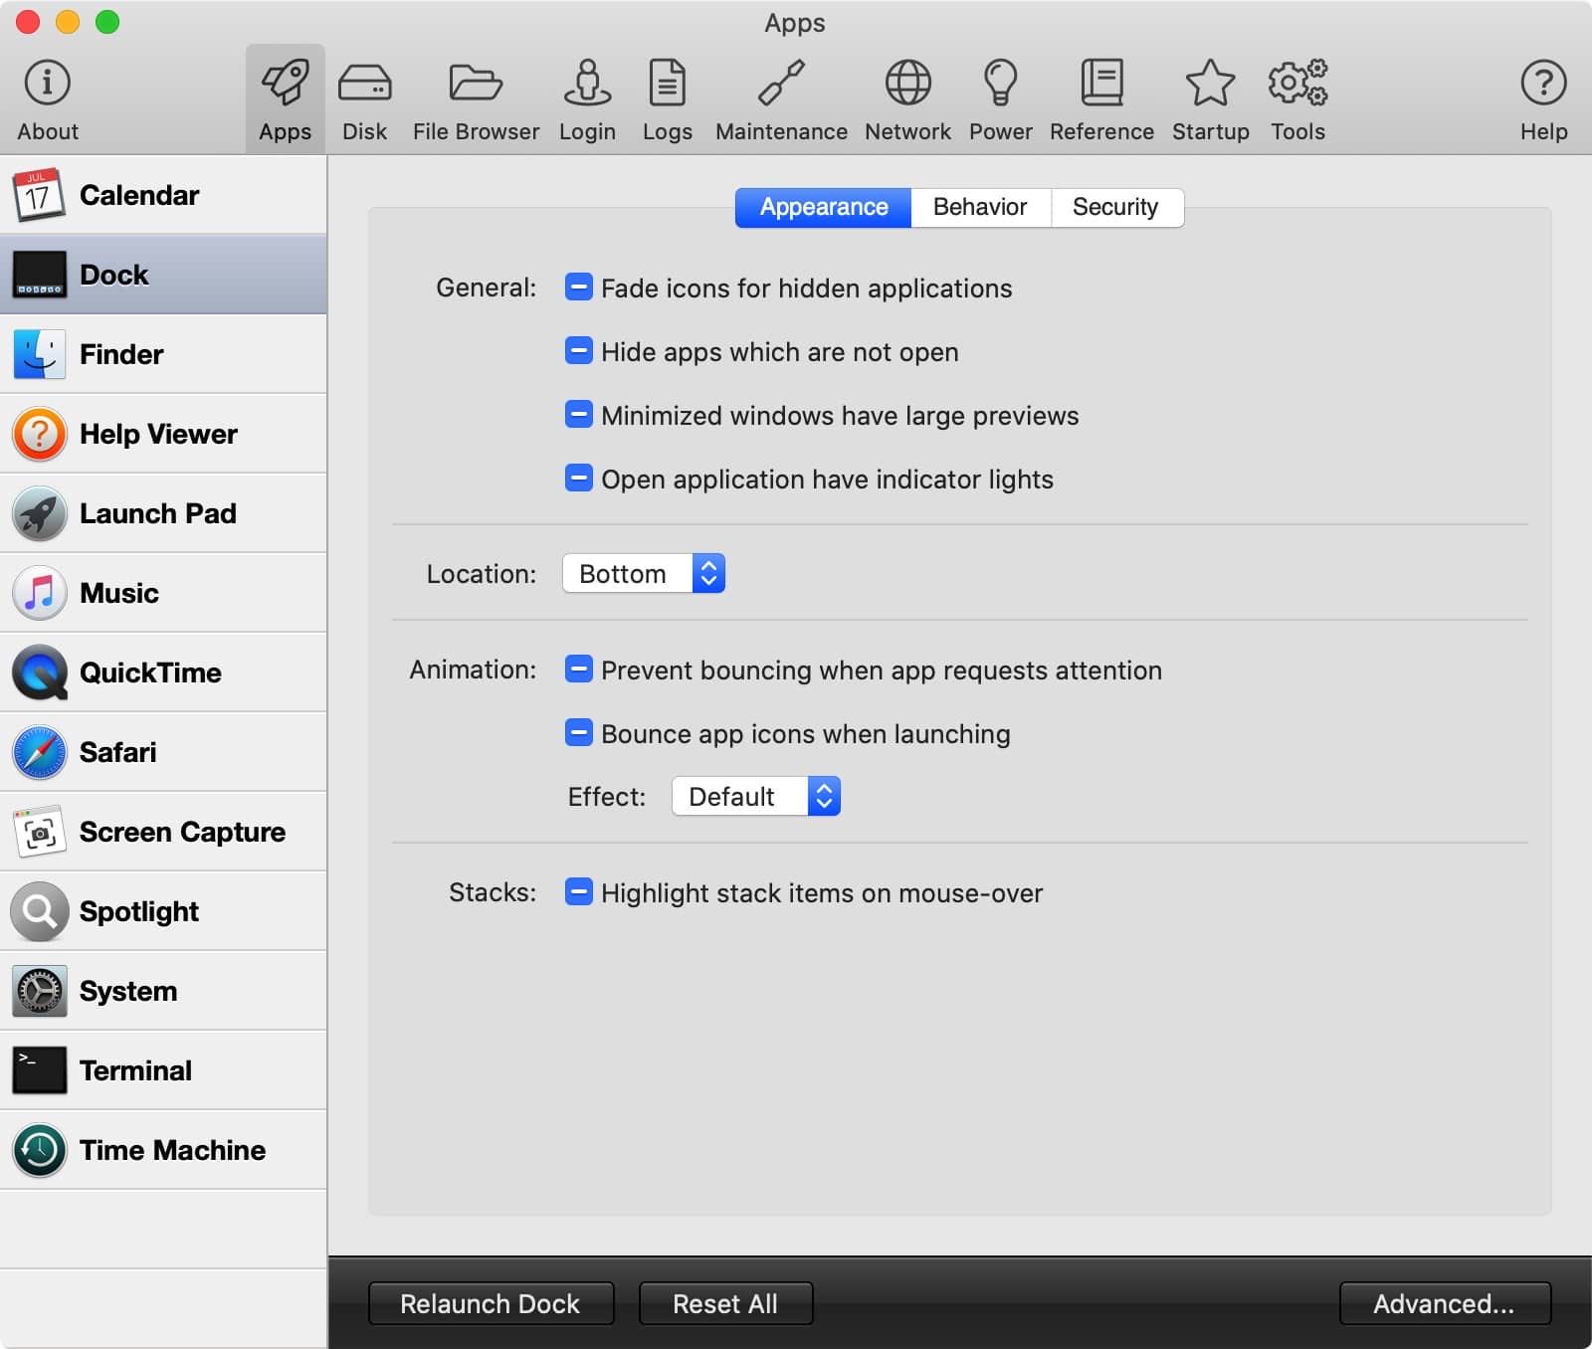Select Dock in the sidebar

[x=163, y=275]
